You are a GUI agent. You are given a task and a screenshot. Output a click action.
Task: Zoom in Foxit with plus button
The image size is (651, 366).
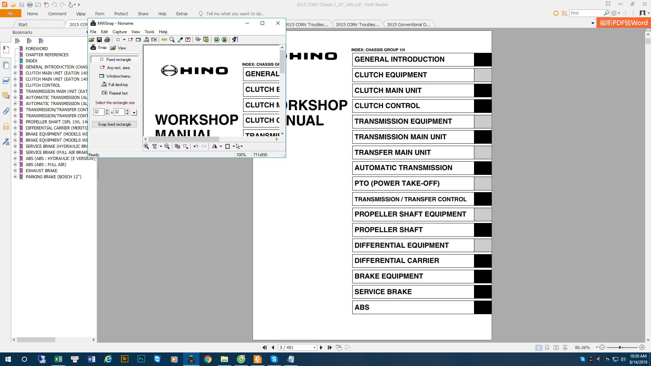coord(642,347)
